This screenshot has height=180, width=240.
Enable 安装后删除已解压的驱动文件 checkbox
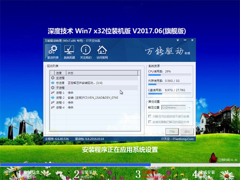click(x=150, y=122)
